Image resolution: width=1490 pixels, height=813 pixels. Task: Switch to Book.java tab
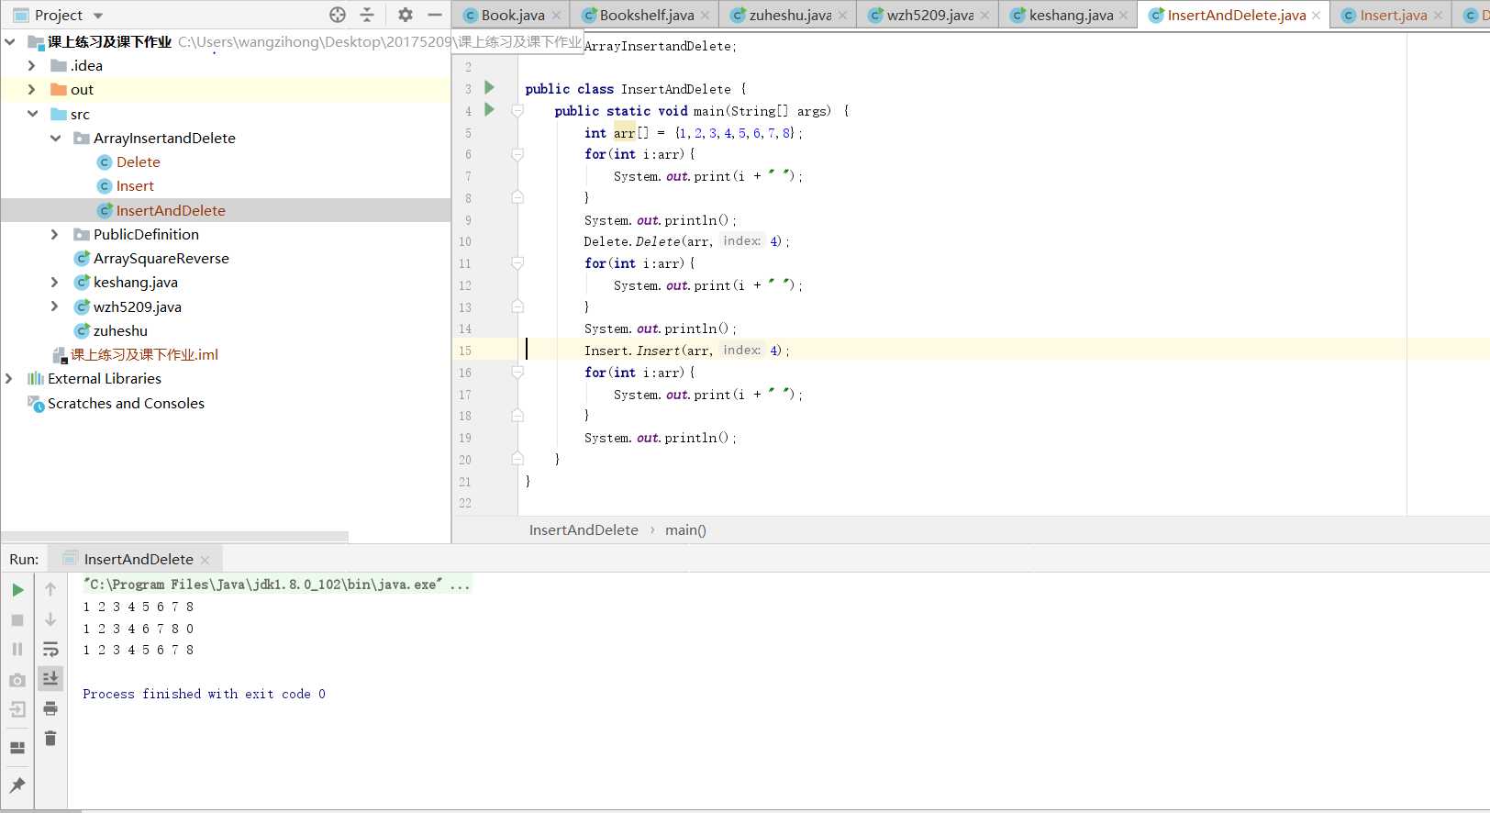(512, 15)
